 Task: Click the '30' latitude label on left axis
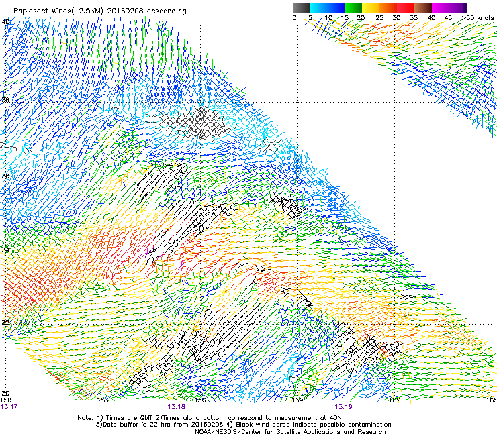pos(5,394)
